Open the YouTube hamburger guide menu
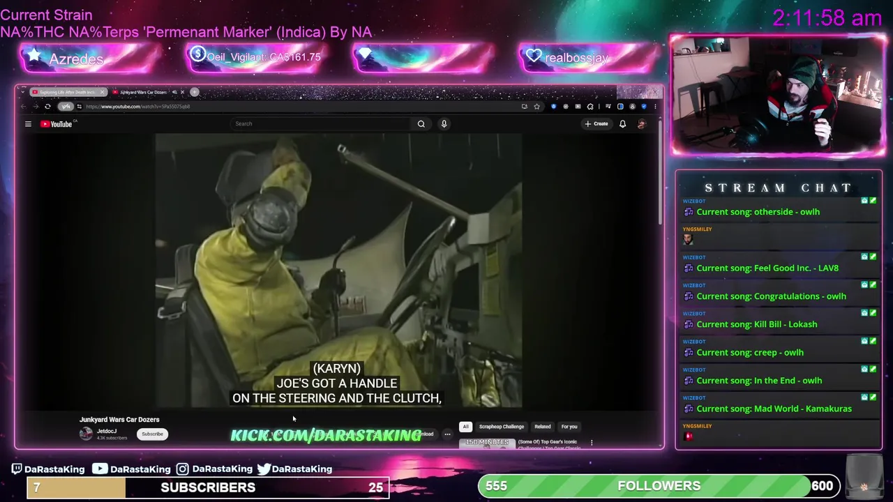893x502 pixels. tap(28, 124)
